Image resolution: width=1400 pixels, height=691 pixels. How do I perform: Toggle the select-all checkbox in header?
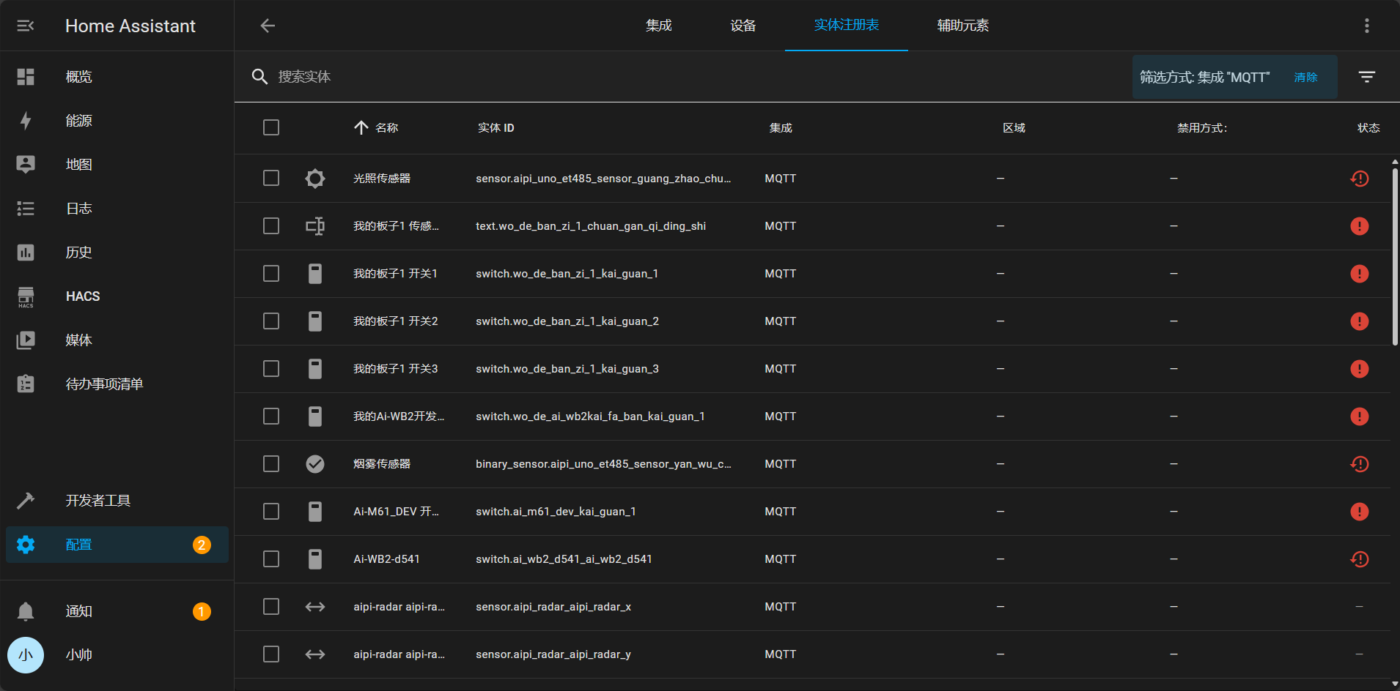pos(271,127)
